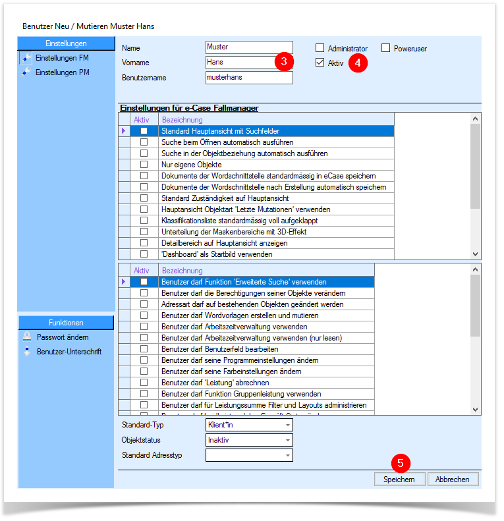Click scrollbar thumb of Fallmanager settings list

coord(476,166)
